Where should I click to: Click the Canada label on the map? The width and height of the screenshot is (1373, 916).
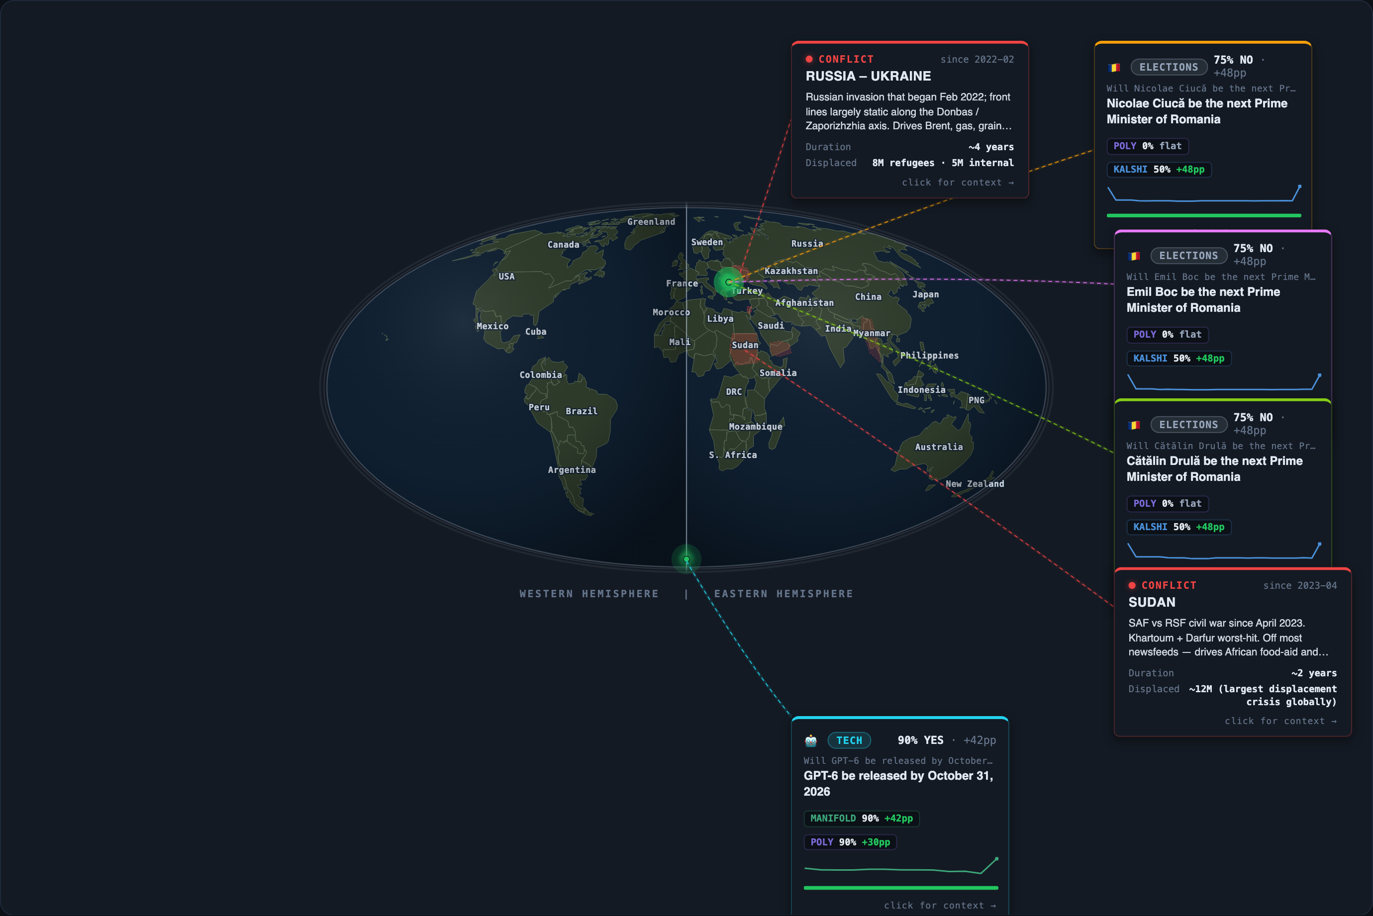click(x=563, y=245)
